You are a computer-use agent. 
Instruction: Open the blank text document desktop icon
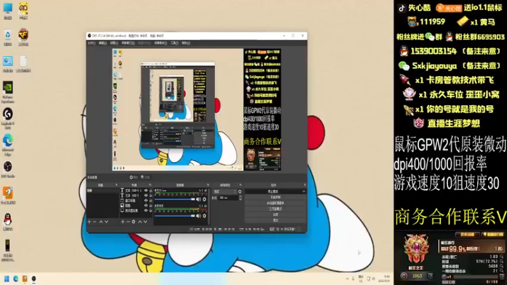23,64
